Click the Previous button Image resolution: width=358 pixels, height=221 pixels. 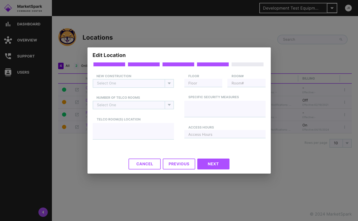179,164
